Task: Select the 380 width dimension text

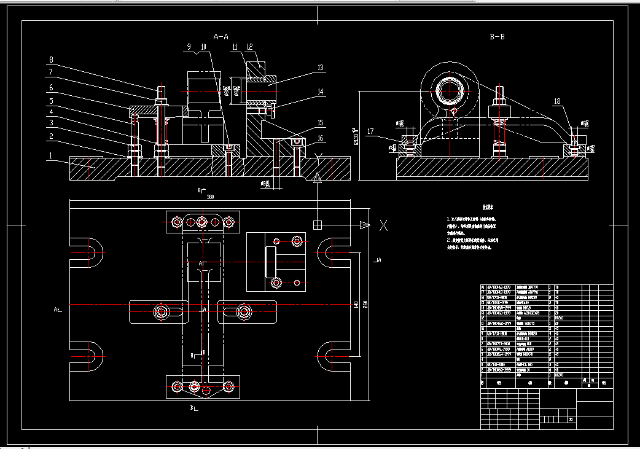Action: (210, 197)
